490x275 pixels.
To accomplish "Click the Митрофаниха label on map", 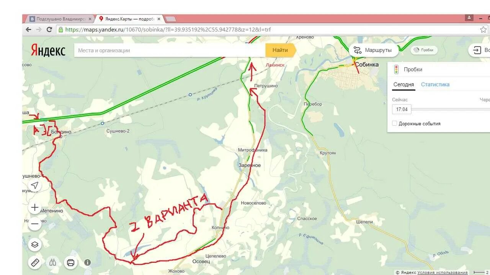I will coord(253,150).
